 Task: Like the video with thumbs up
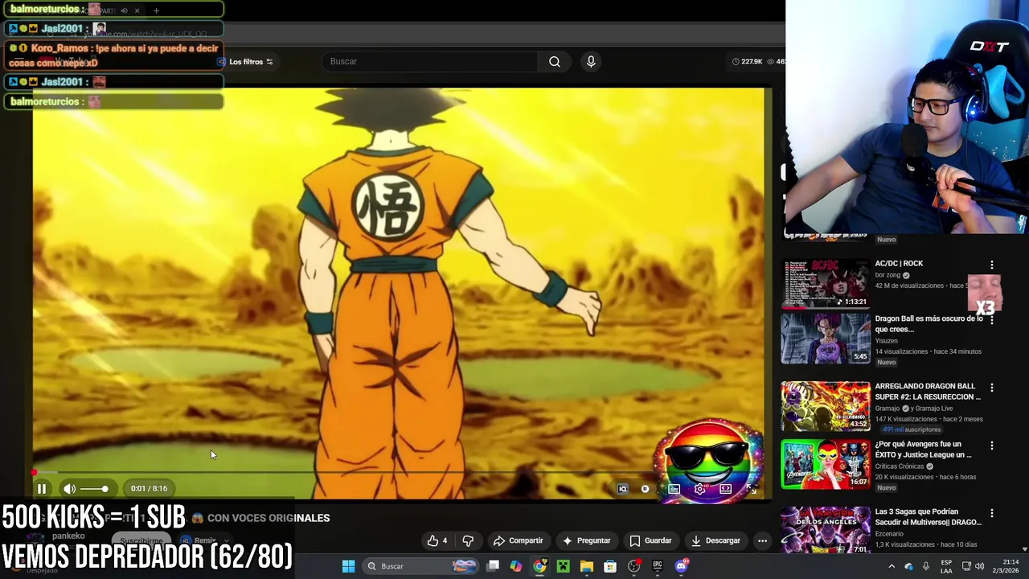click(x=437, y=540)
